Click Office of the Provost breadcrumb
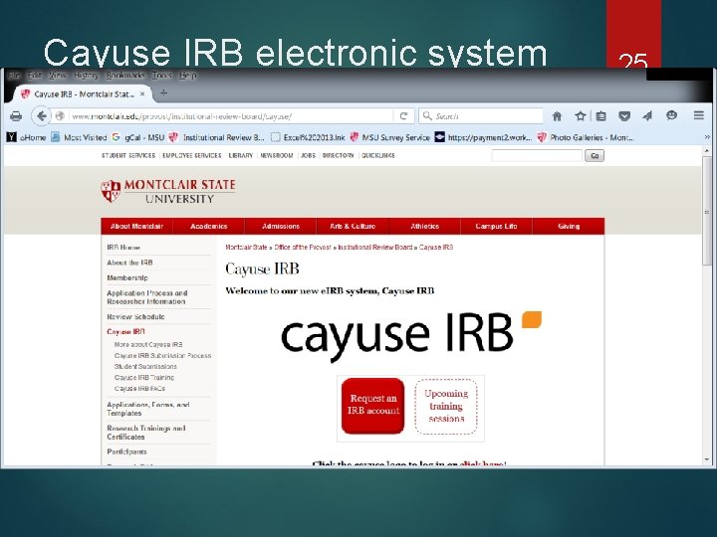Image resolution: width=717 pixels, height=537 pixels. point(303,247)
